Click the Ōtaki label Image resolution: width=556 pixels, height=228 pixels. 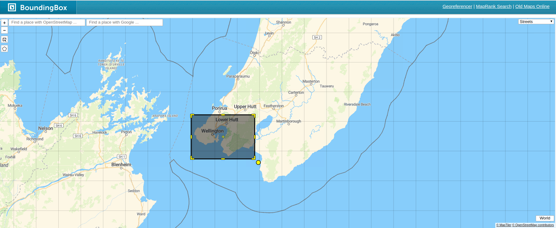tap(254, 53)
